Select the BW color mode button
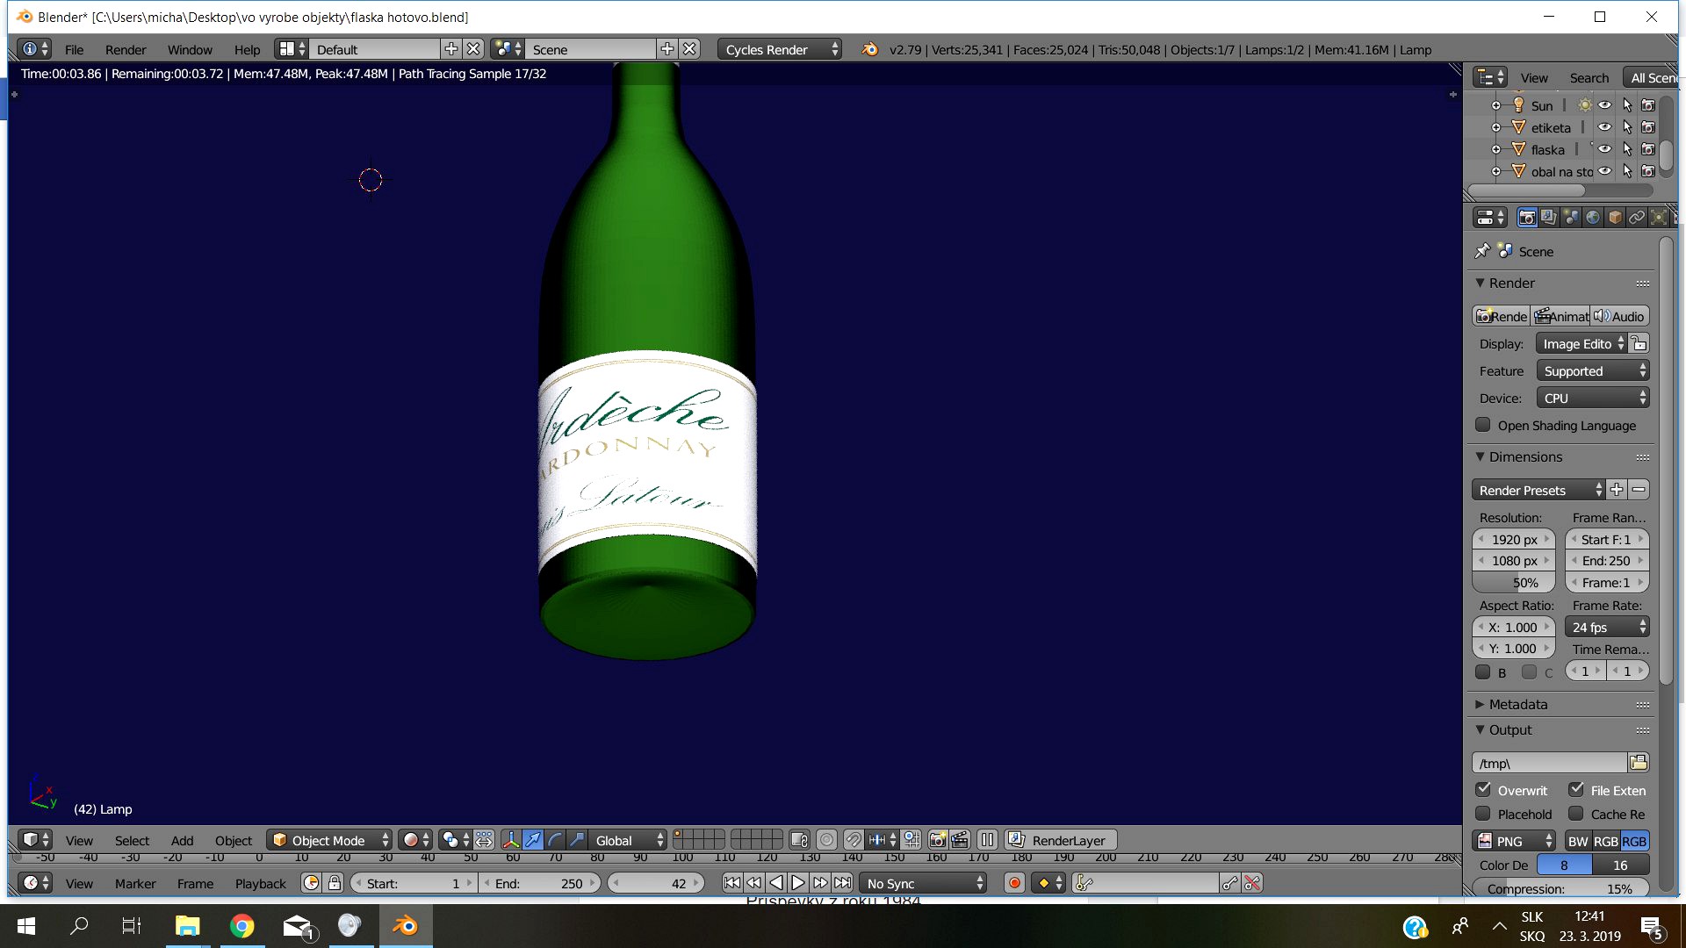Image resolution: width=1686 pixels, height=948 pixels. click(x=1578, y=841)
